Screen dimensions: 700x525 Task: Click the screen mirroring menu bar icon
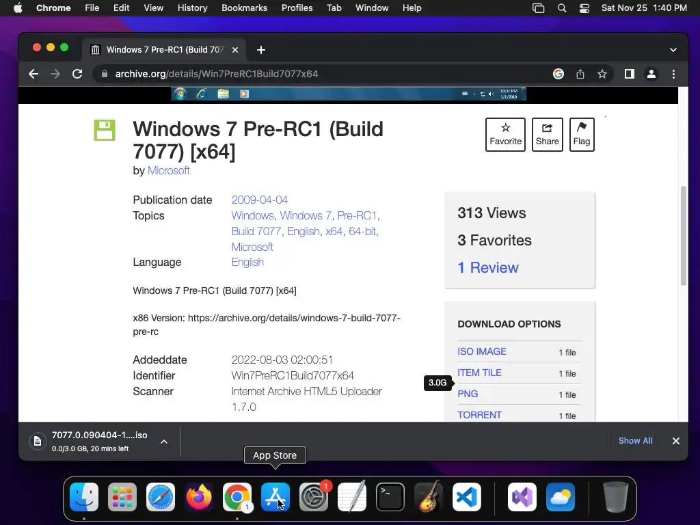click(x=539, y=8)
